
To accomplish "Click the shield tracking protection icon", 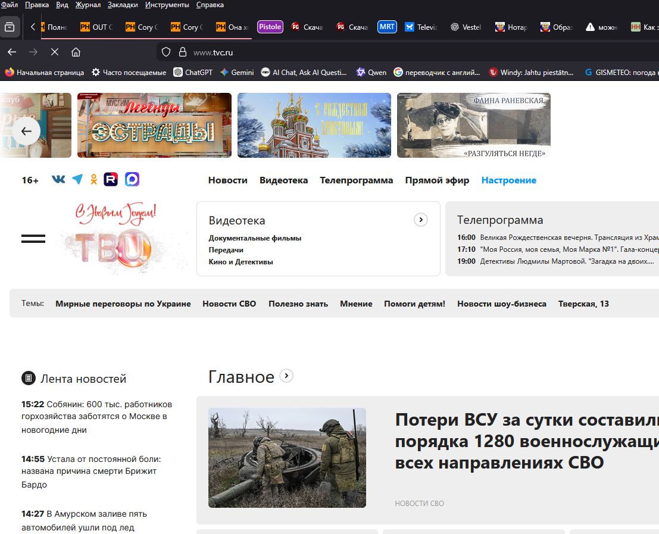I will click(166, 52).
